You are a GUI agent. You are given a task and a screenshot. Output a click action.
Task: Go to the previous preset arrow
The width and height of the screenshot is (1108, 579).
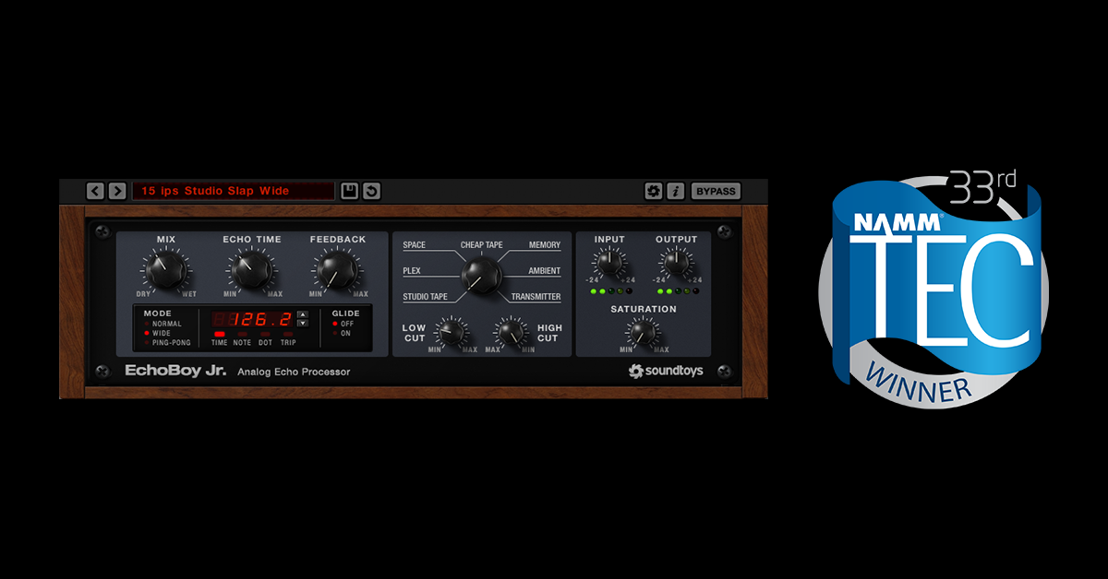click(95, 191)
